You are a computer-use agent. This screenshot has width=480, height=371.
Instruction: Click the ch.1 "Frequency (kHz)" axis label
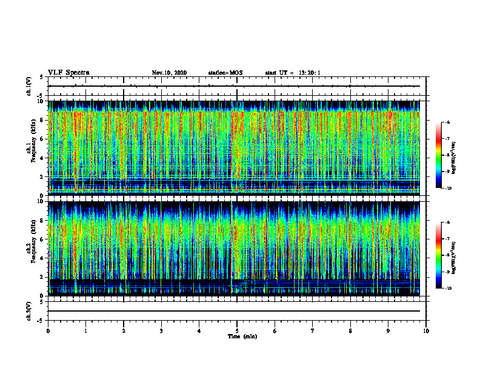33,141
